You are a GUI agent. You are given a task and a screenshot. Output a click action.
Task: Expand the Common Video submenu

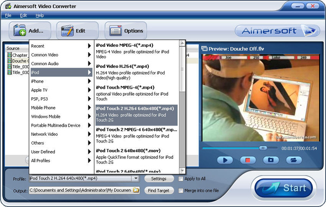click(x=61, y=55)
